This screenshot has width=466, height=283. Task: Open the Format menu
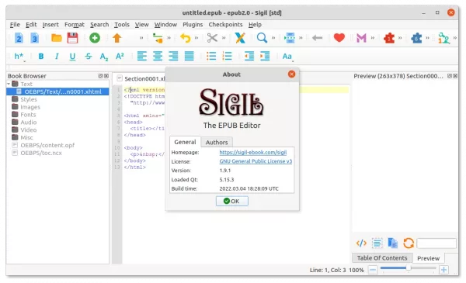tap(75, 25)
